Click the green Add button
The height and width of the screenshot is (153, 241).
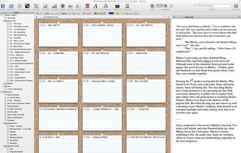point(152,6)
